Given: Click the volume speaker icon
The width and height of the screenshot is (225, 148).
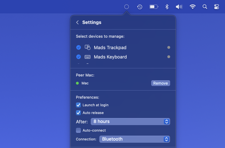Looking at the screenshot, I should pyautogui.click(x=179, y=7).
